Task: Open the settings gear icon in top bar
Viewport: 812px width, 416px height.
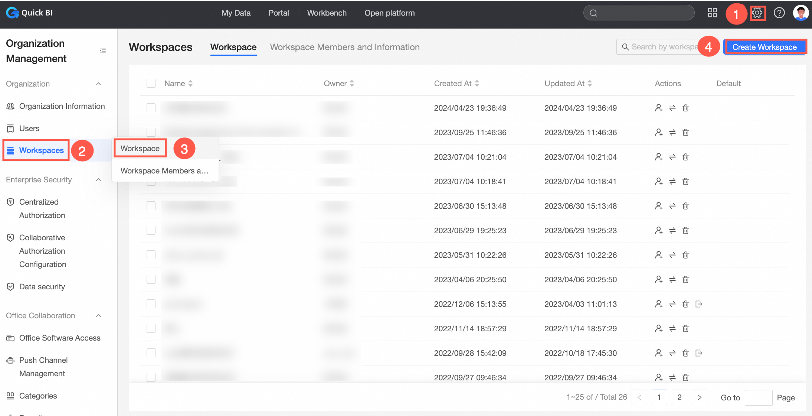Action: (x=757, y=13)
